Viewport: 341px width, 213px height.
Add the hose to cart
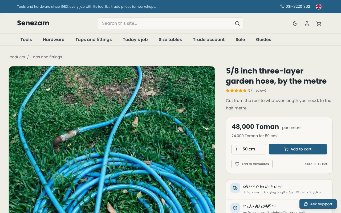[x=298, y=149]
